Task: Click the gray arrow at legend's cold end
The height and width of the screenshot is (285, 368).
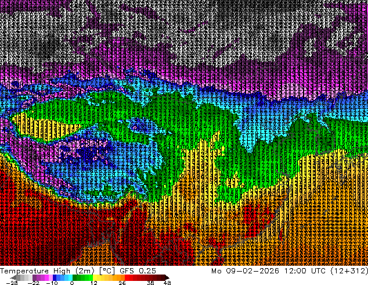Action: tap(13, 277)
